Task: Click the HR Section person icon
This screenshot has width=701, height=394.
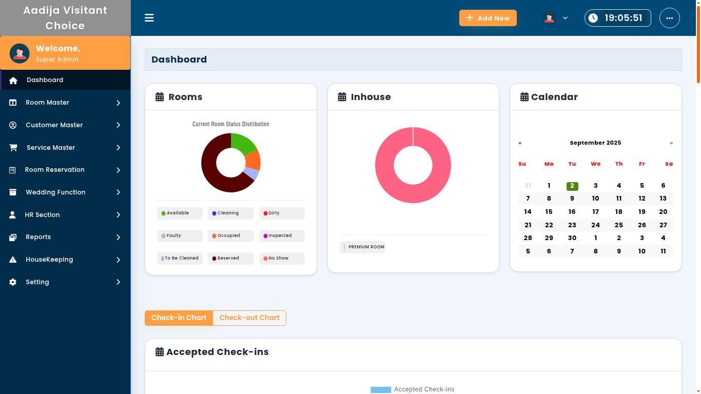Action: tap(13, 215)
